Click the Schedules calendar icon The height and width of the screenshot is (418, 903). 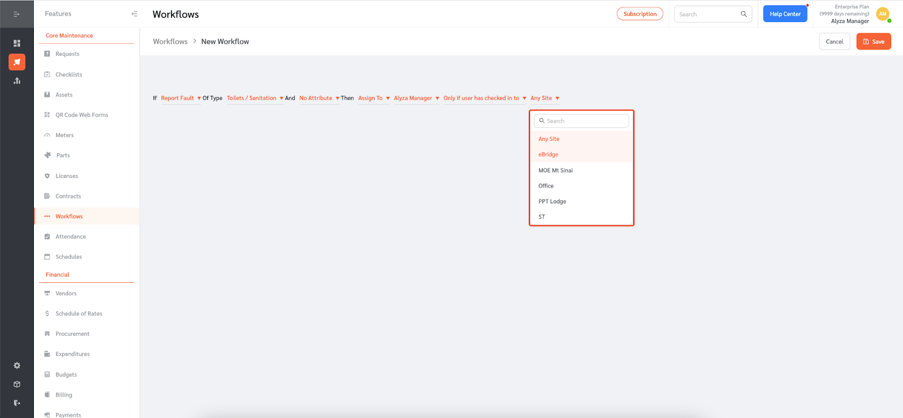pos(47,257)
